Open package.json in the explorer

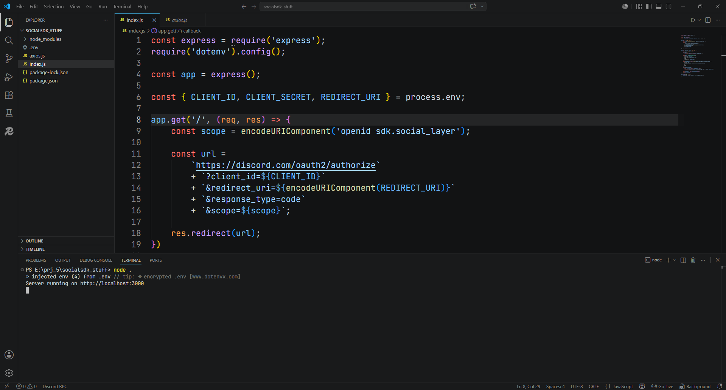pos(66,81)
